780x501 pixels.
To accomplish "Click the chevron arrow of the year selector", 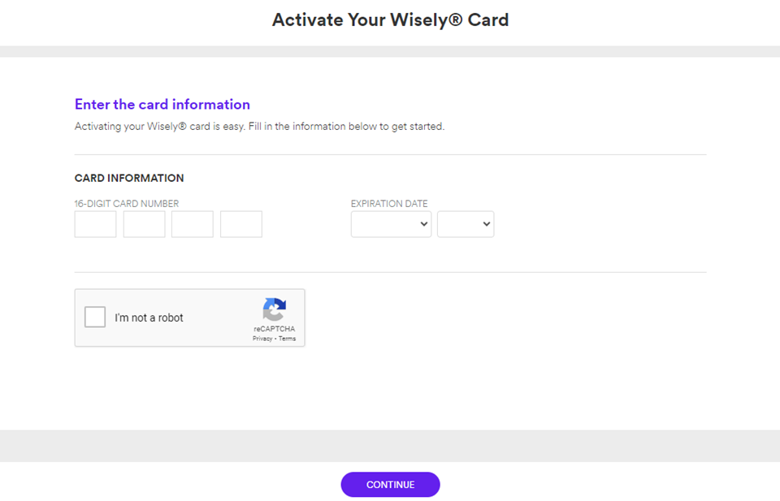I will [x=487, y=224].
